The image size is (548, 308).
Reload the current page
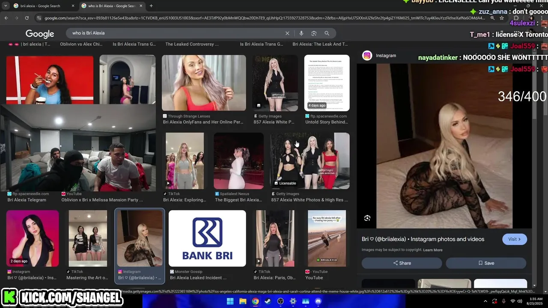[27, 18]
